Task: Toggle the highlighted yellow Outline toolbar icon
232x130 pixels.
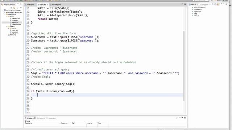Action: (x=218, y=5)
